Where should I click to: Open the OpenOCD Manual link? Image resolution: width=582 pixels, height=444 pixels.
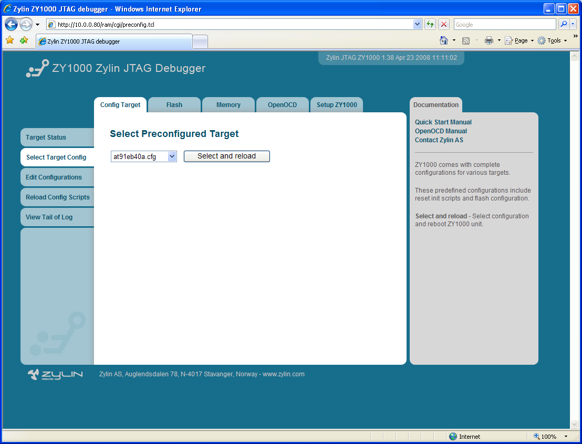click(x=441, y=131)
